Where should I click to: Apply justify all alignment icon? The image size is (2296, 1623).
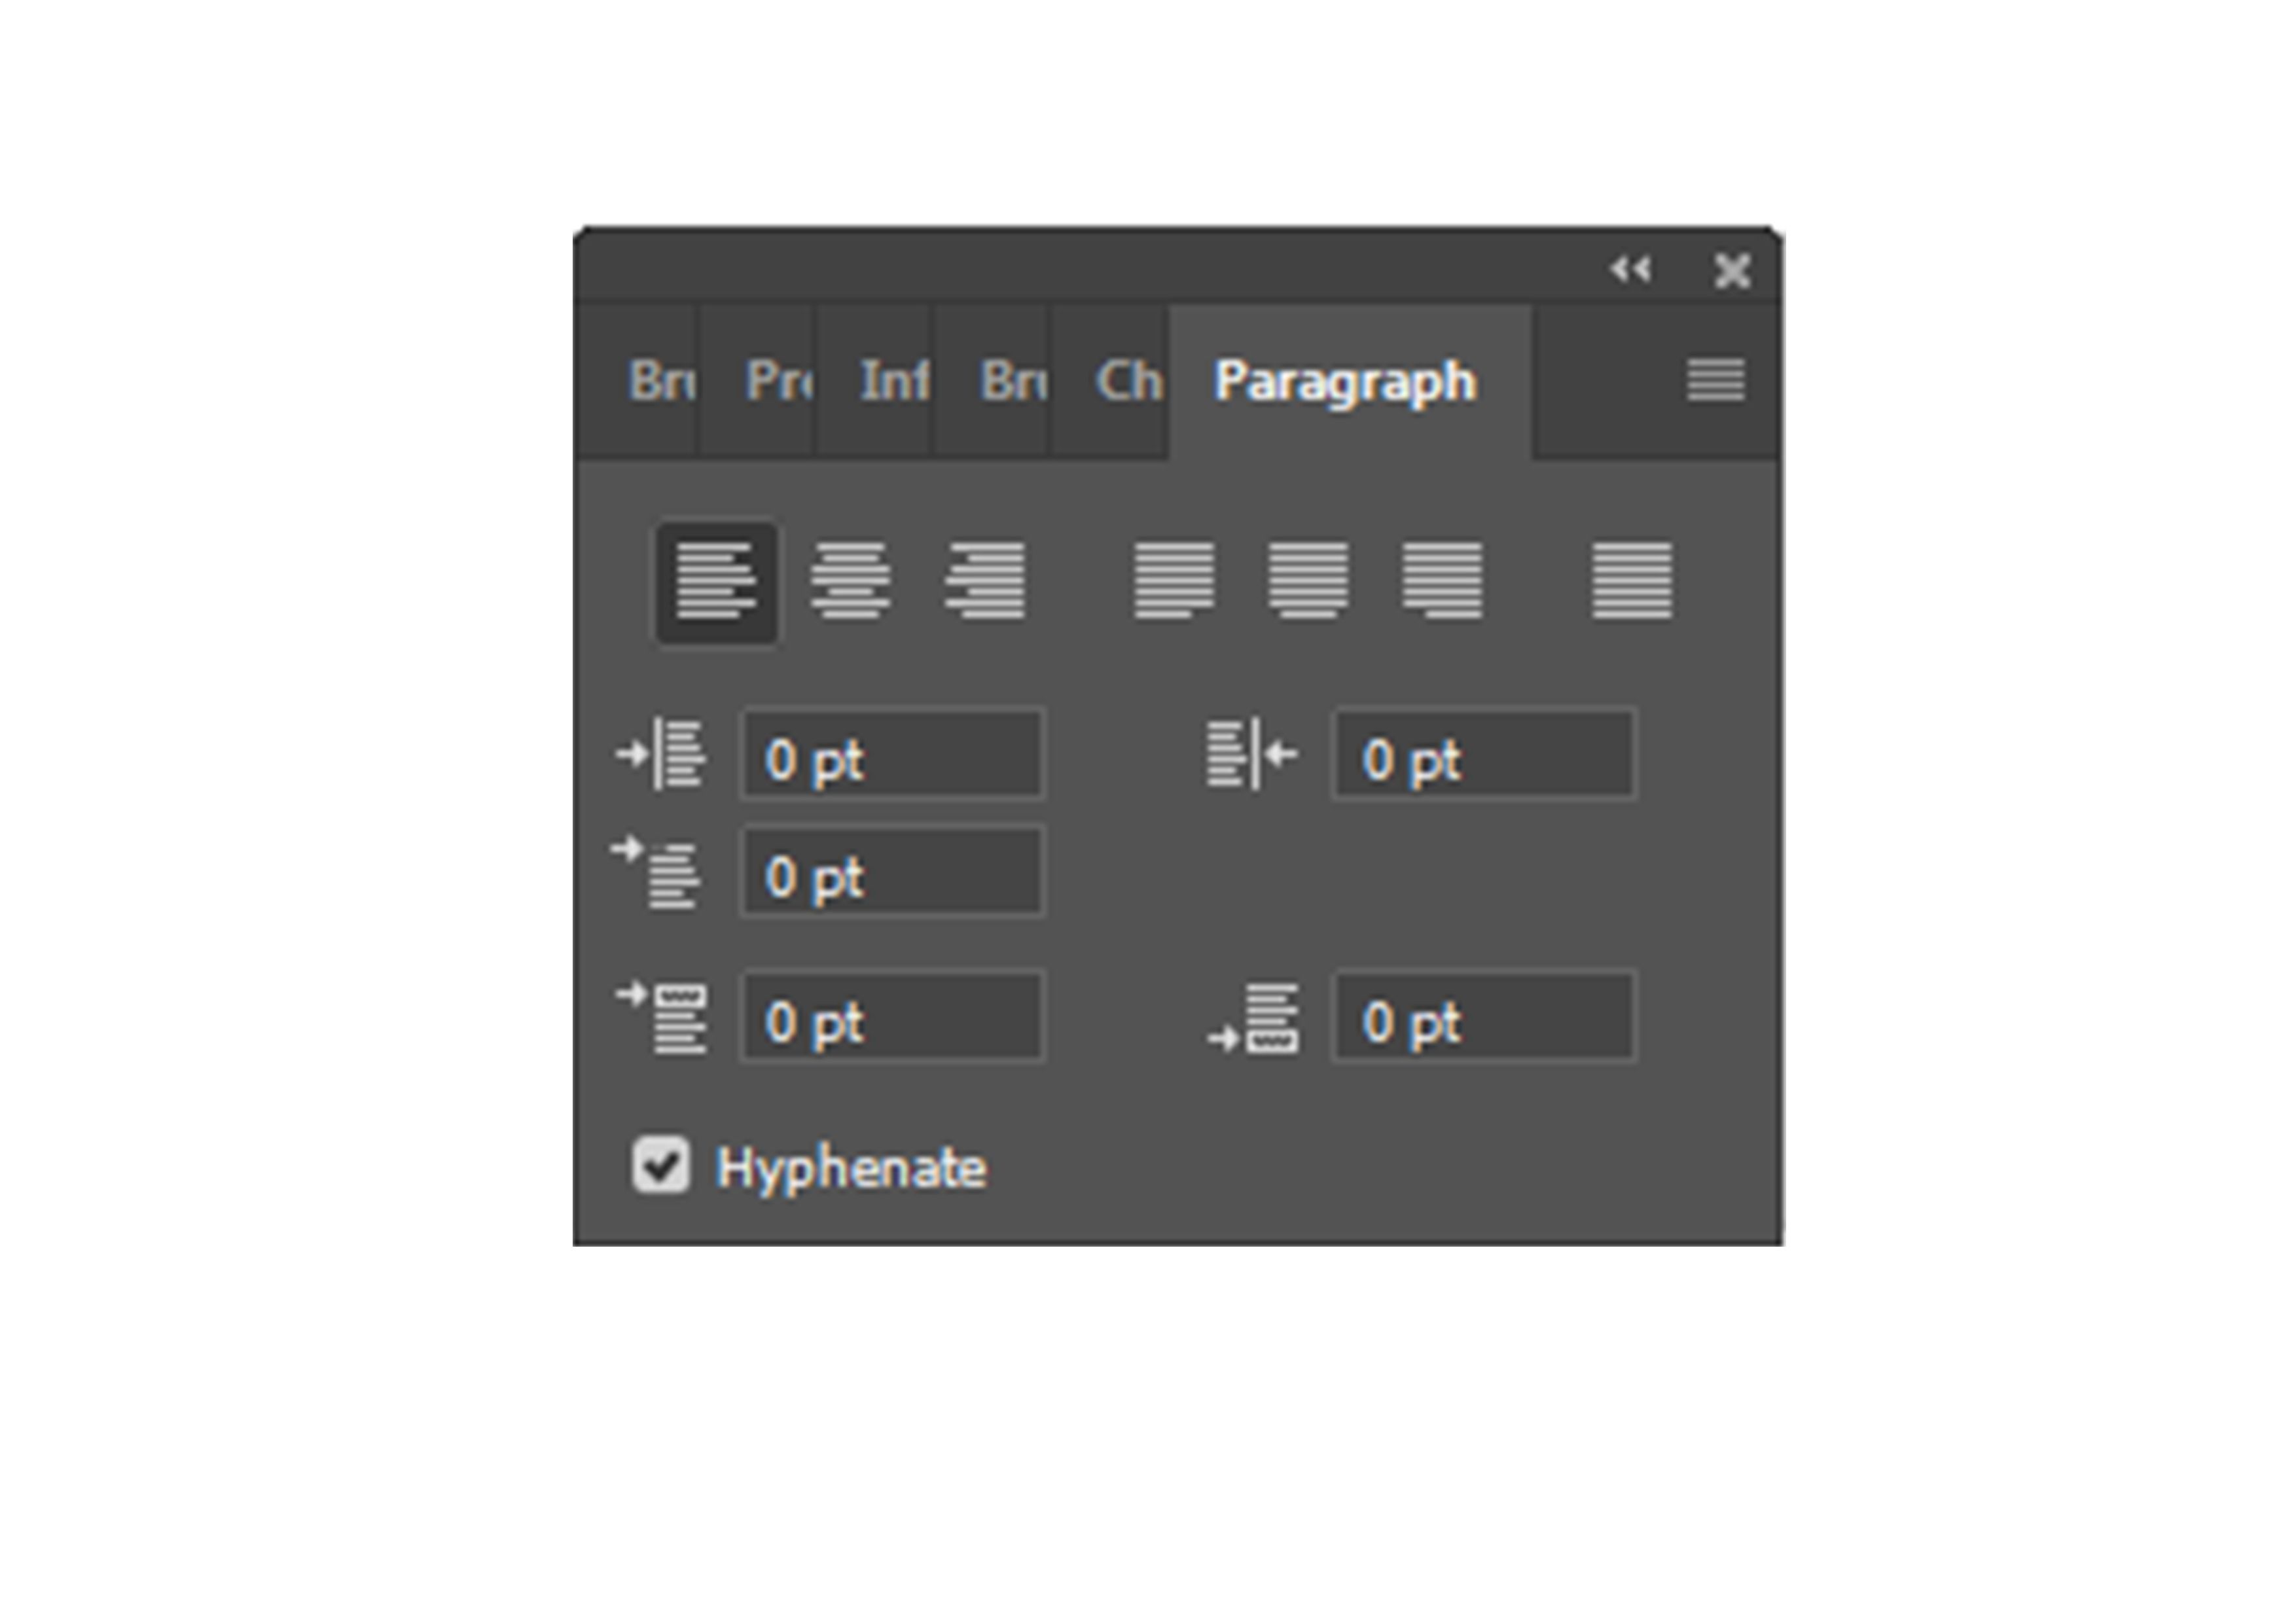point(1631,581)
